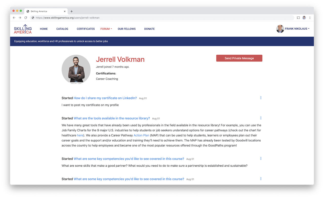Switch to the HOME navigation item

coord(44,29)
